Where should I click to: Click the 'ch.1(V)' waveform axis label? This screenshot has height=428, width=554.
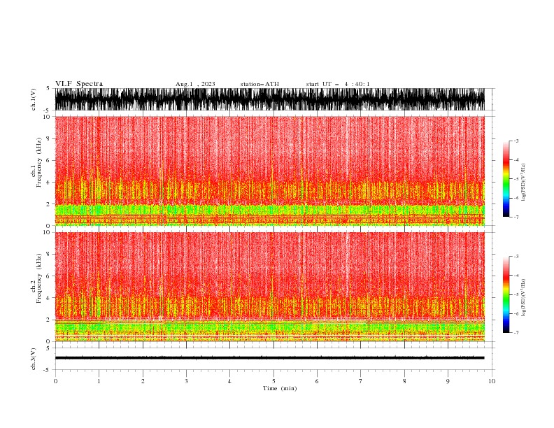[x=34, y=99]
